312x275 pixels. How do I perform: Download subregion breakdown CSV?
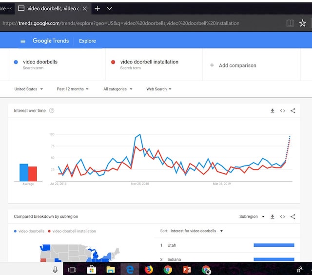point(273,216)
